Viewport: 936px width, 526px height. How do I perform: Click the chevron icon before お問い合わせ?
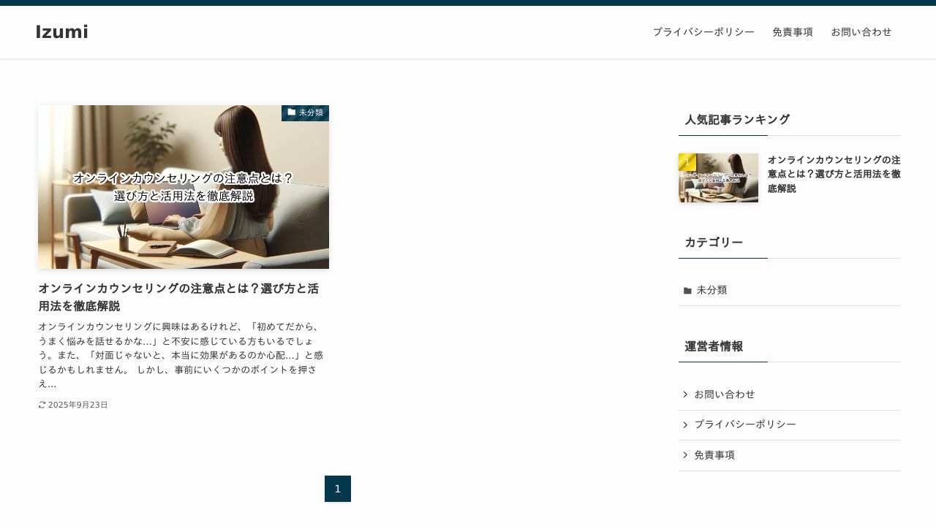click(685, 394)
